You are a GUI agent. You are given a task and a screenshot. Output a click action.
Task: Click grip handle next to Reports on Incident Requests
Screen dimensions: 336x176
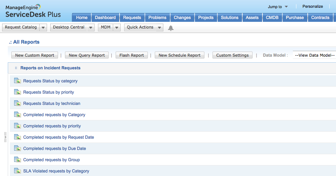(16, 68)
